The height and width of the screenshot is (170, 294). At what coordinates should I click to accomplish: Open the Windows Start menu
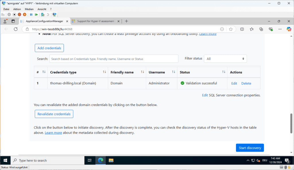point(5,161)
